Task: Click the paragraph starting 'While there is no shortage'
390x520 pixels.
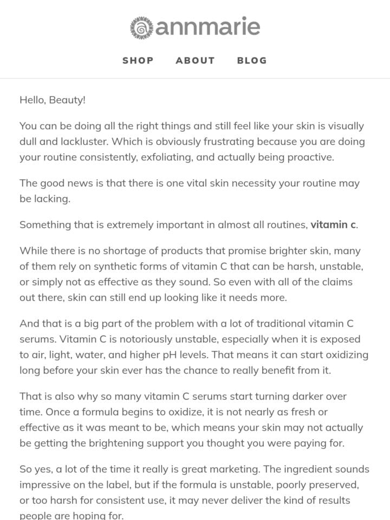Action: 191,274
